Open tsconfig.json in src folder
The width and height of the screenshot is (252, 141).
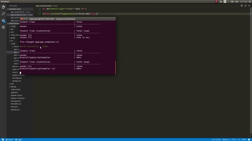[17, 78]
